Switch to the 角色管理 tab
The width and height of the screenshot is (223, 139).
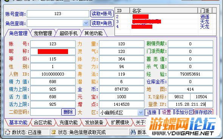pos(19,33)
